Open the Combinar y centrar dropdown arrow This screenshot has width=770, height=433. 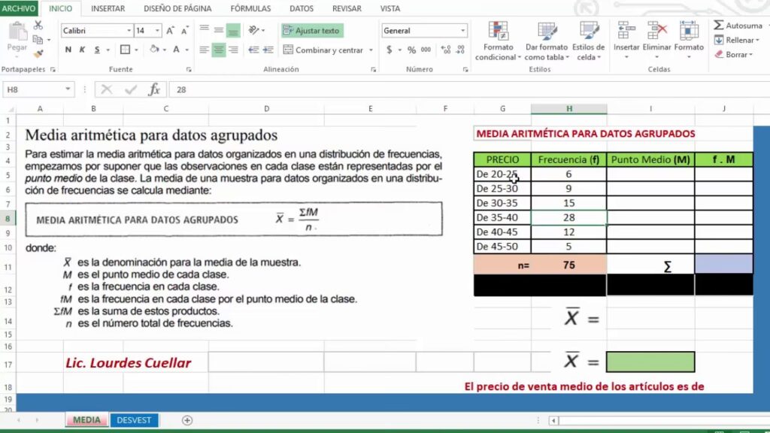point(370,50)
